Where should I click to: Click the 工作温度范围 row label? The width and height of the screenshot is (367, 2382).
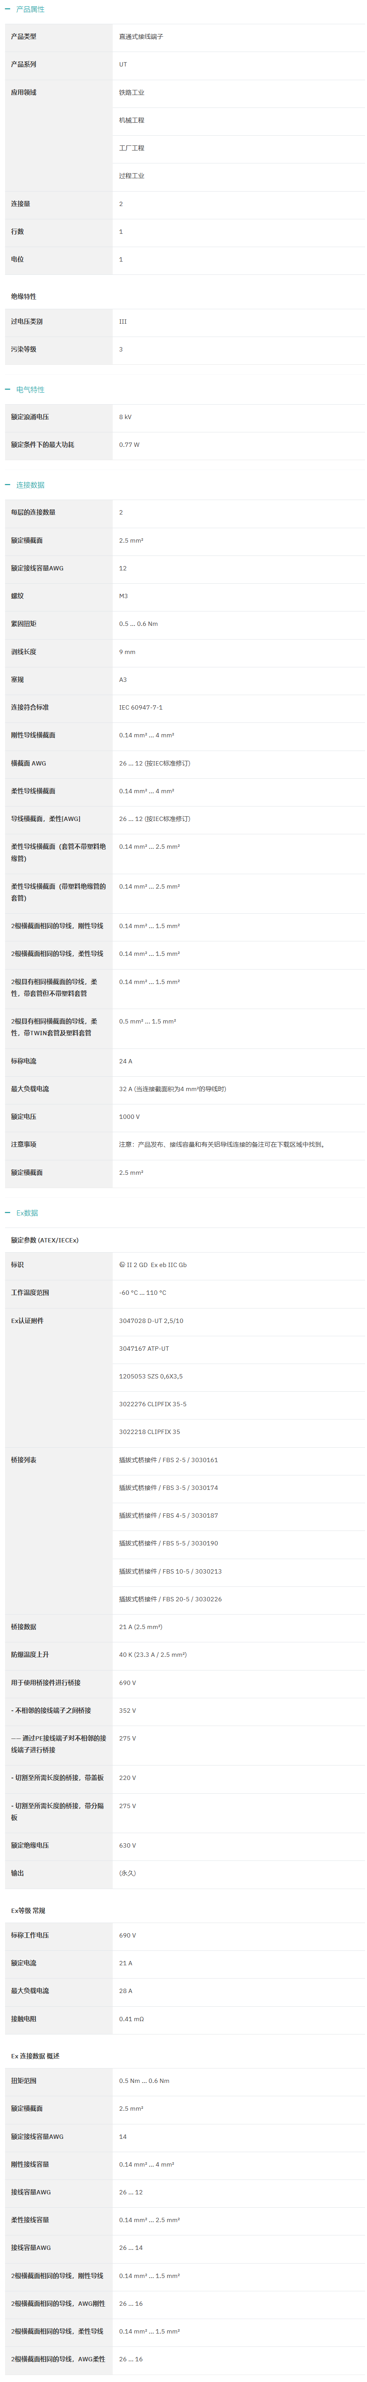click(30, 1293)
